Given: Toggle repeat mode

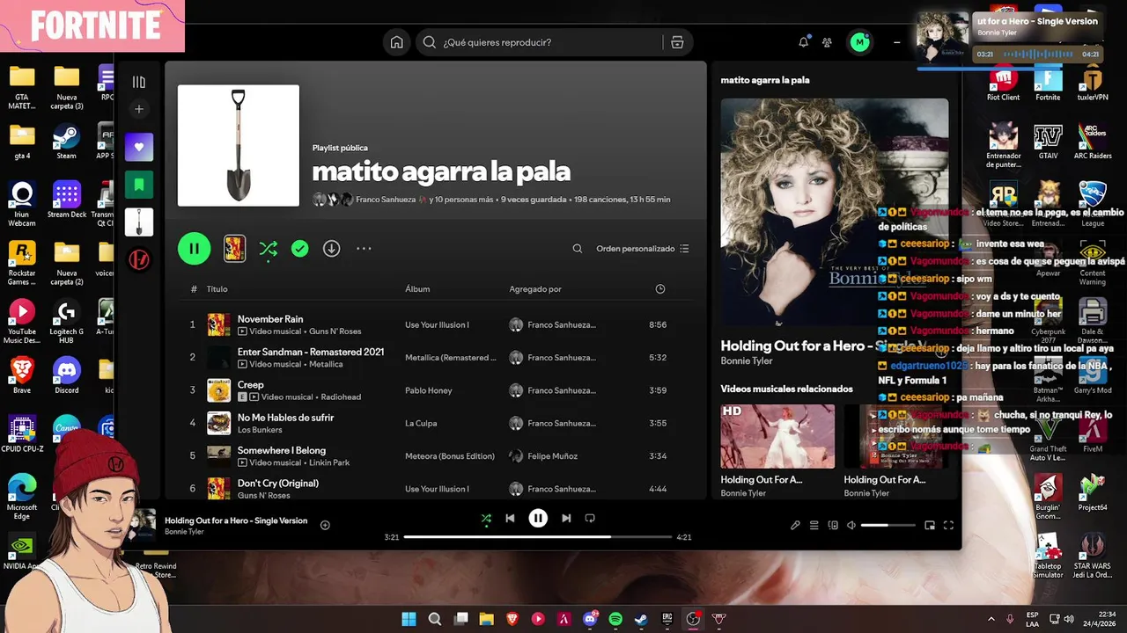Looking at the screenshot, I should (590, 519).
